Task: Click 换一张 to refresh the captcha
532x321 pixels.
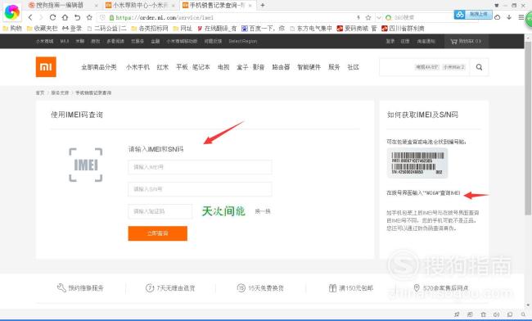Action: tap(263, 211)
